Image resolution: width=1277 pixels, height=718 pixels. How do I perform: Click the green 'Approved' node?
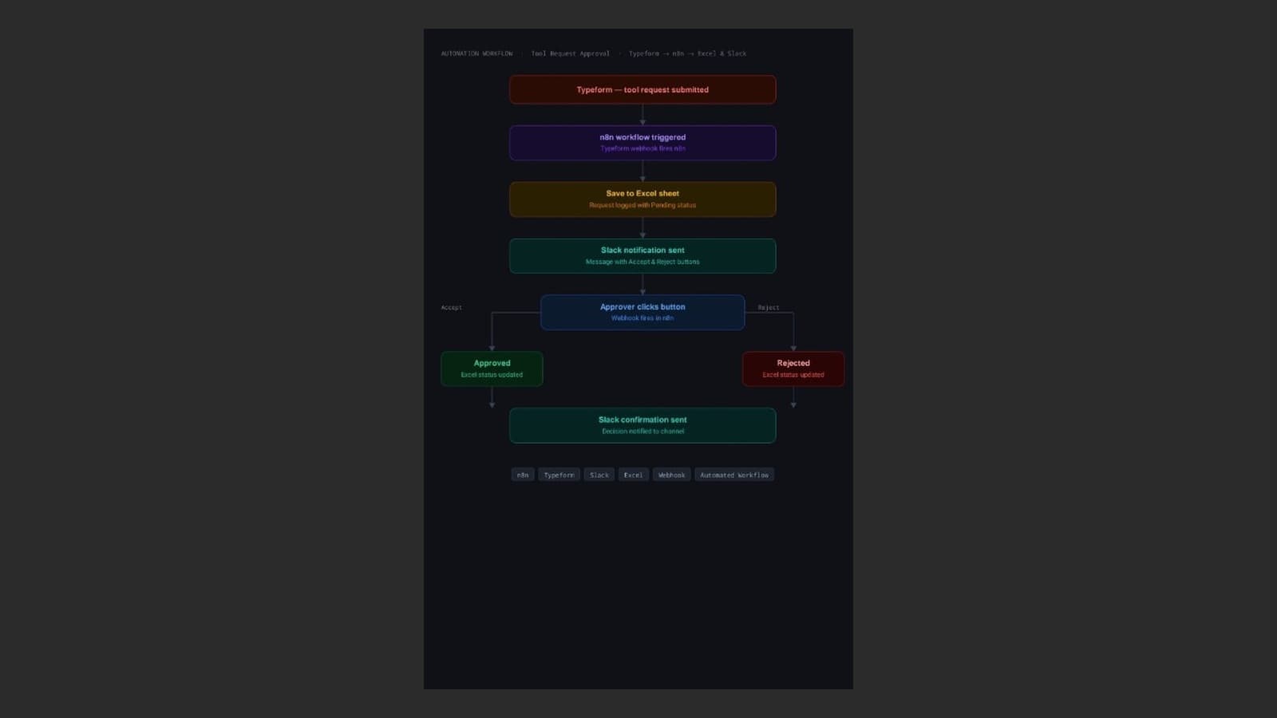(x=492, y=369)
